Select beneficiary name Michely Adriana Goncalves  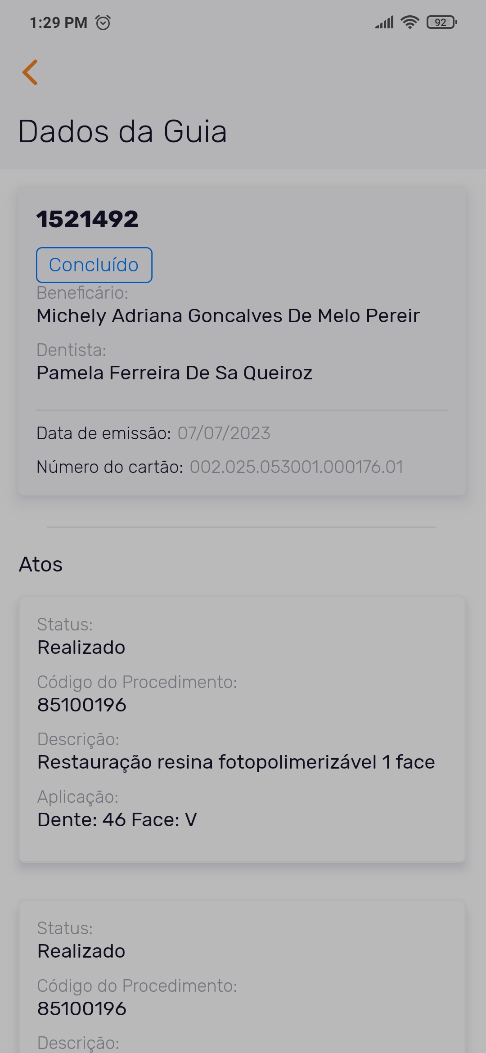(x=228, y=316)
